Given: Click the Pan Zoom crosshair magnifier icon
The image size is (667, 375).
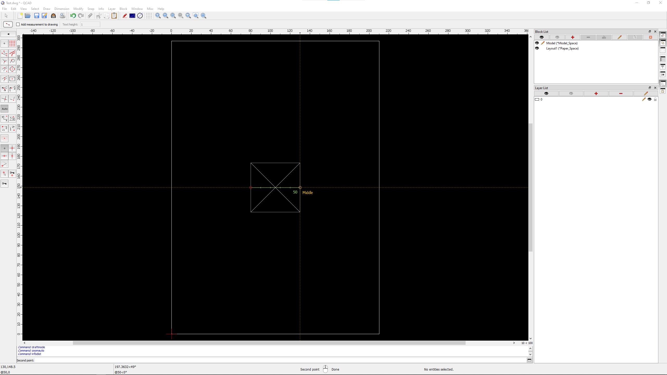Looking at the screenshot, I should point(204,16).
